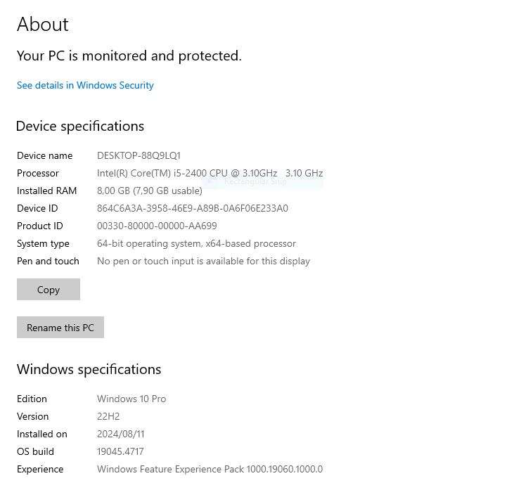Screen dimensions: 521x483
Task: Click the installed on date 2024/08/11
Action: point(120,434)
